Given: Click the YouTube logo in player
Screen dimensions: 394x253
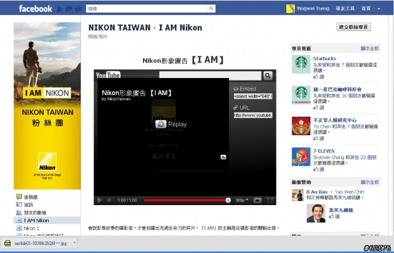Looking at the screenshot, I should 108,75.
